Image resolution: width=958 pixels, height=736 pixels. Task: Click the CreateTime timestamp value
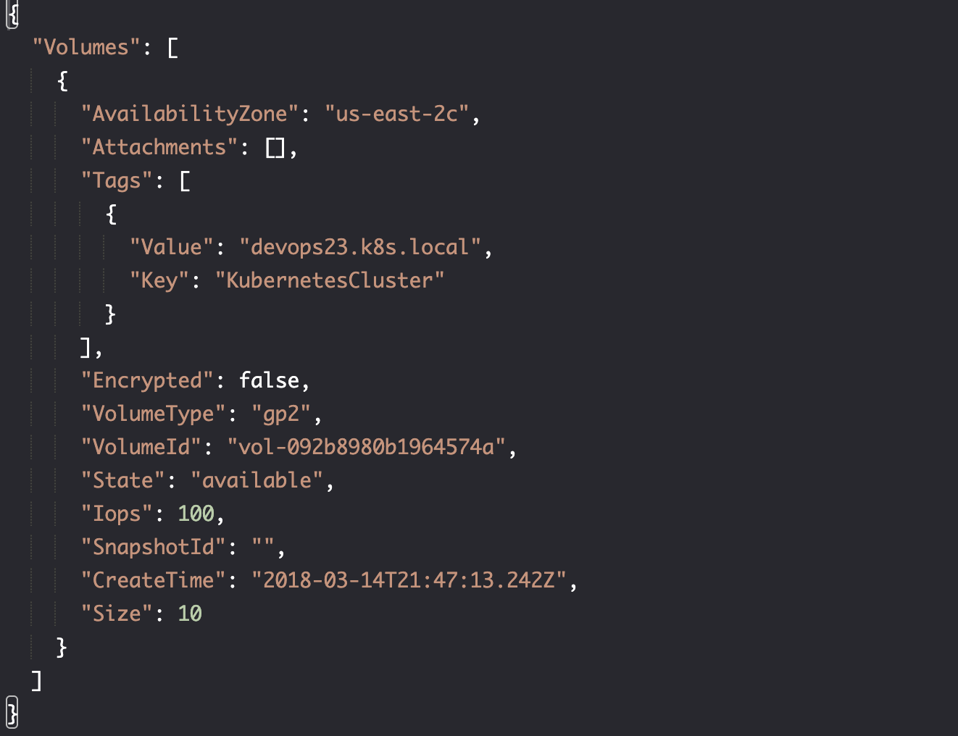click(409, 581)
